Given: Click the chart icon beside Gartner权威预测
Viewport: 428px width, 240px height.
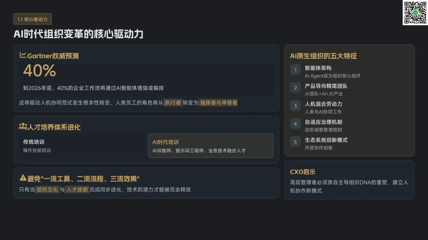Looking at the screenshot, I should pos(23,56).
